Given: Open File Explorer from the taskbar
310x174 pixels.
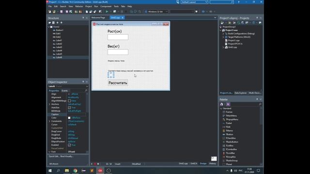Looking at the screenshot, I should point(67,171).
